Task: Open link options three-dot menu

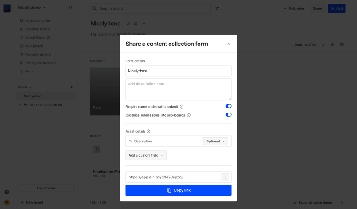Action: [x=225, y=177]
